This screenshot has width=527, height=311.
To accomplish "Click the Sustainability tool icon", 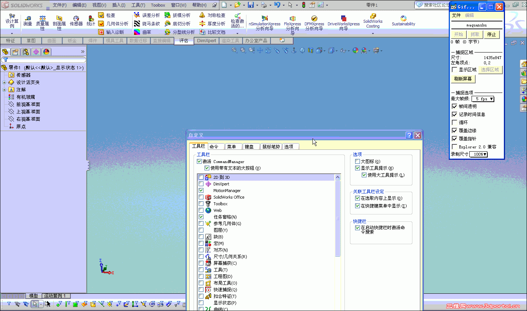I will click(403, 18).
